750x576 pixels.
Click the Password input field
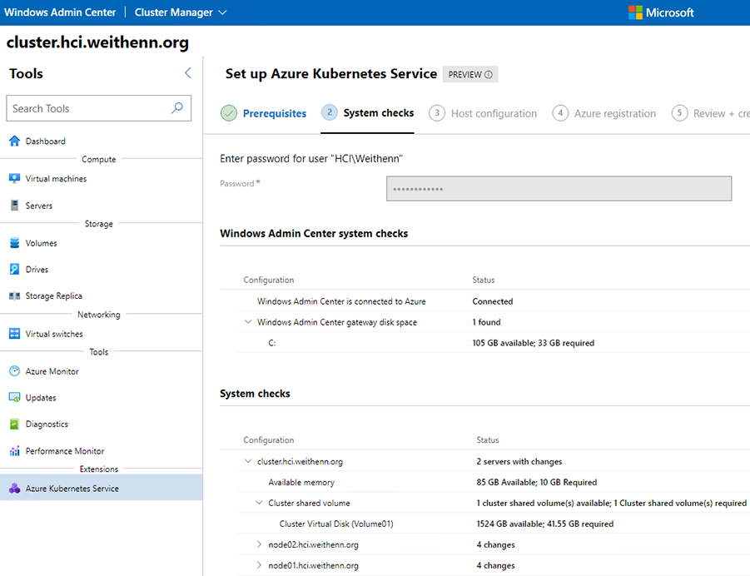(x=559, y=188)
